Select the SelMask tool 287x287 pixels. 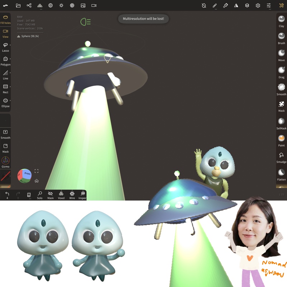click(281, 123)
